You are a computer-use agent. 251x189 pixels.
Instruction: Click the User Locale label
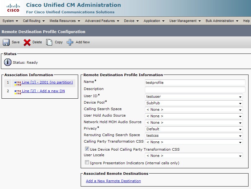click(x=94, y=155)
